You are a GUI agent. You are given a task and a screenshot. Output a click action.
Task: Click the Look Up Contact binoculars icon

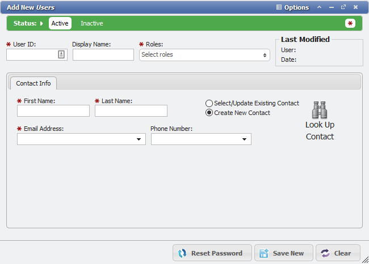tap(320, 109)
